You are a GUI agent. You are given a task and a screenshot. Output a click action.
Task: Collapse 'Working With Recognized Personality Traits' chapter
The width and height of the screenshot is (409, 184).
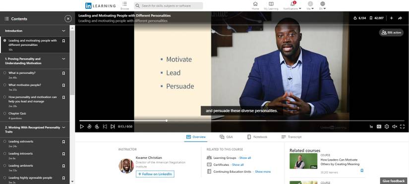(63, 127)
